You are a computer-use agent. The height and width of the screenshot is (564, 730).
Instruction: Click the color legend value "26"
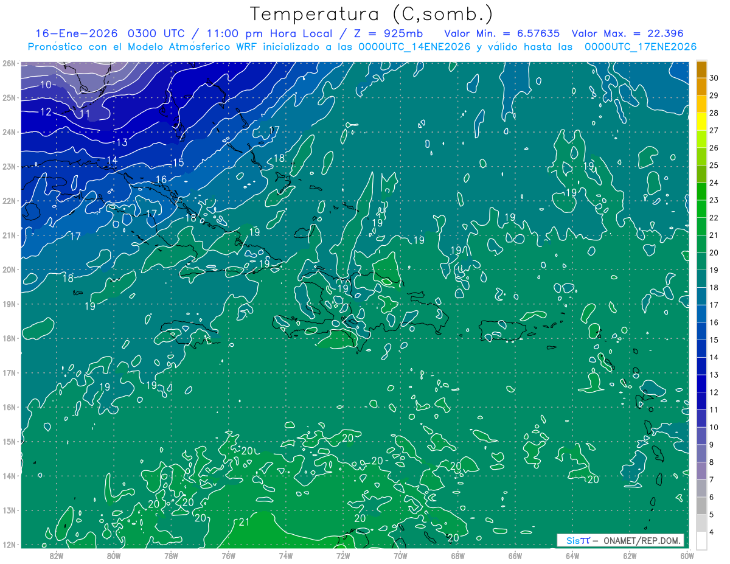714,148
